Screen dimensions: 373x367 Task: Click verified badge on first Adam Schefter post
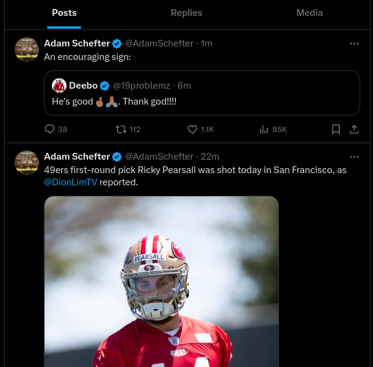117,43
